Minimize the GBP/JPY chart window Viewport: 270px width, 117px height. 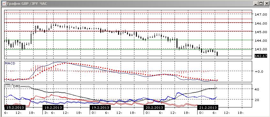coord(256,3)
